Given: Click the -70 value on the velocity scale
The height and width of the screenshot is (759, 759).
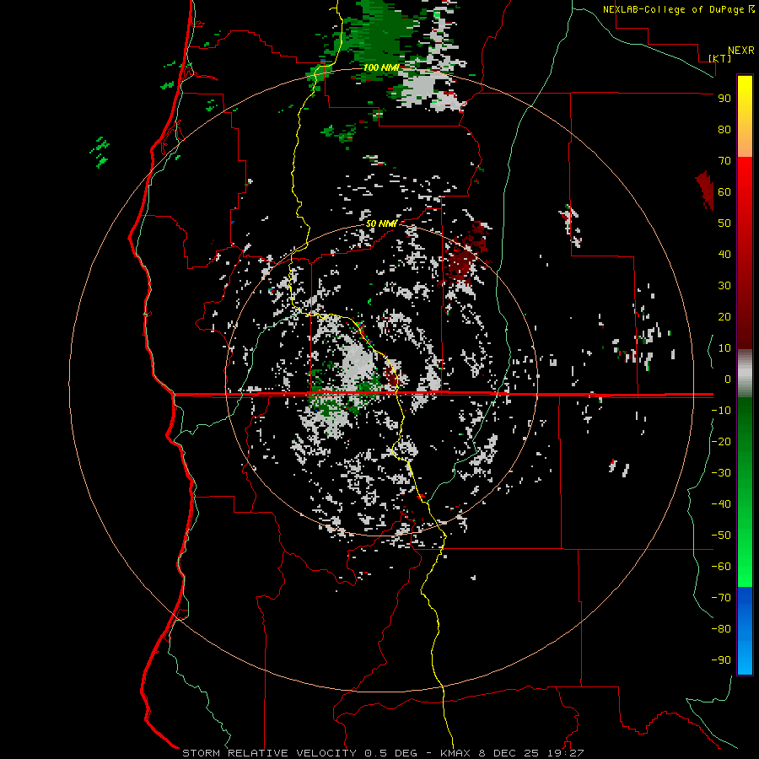Looking at the screenshot, I should pyautogui.click(x=721, y=598).
